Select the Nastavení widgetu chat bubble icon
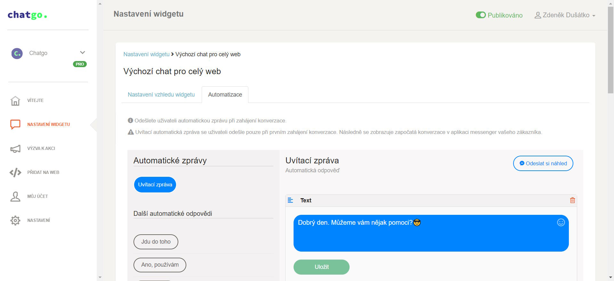614x281 pixels. click(15, 124)
